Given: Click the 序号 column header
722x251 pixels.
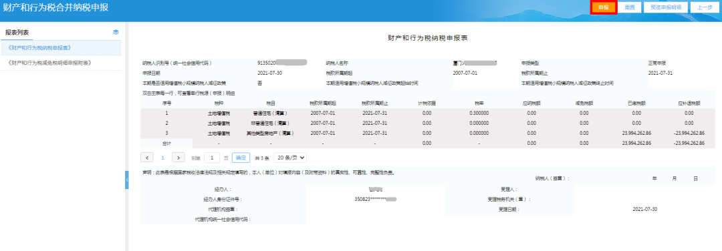Looking at the screenshot, I should (166, 103).
